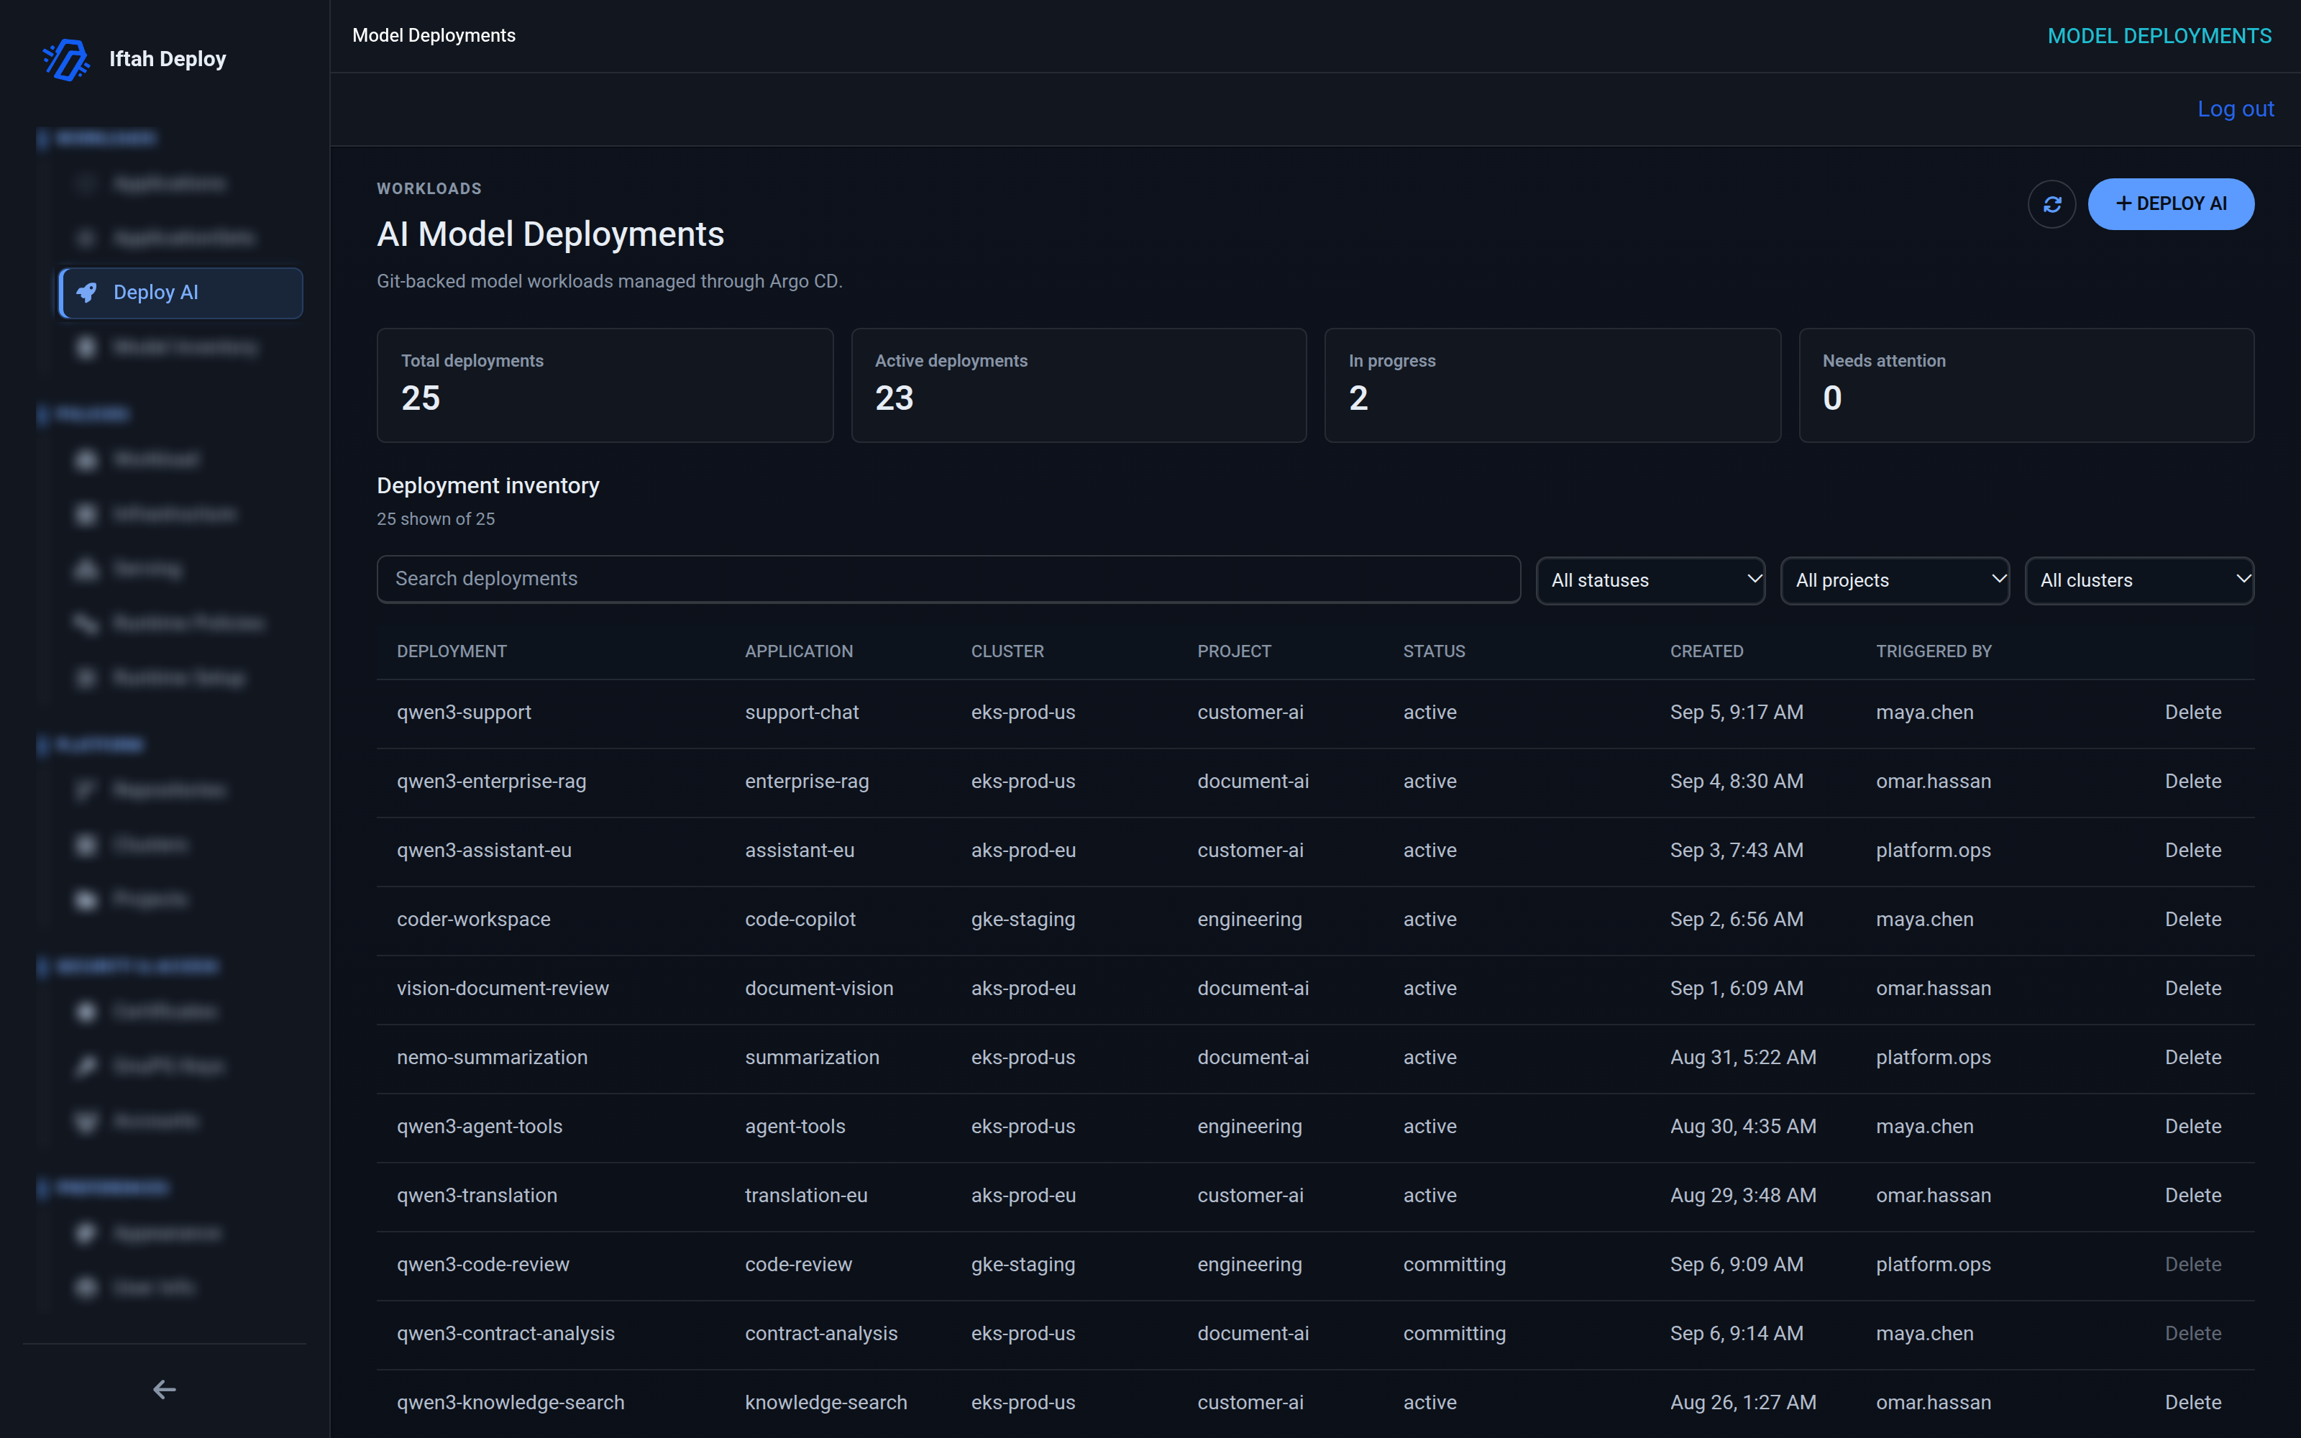Delete the qwen3-knowledge-search deployment

2192,1403
